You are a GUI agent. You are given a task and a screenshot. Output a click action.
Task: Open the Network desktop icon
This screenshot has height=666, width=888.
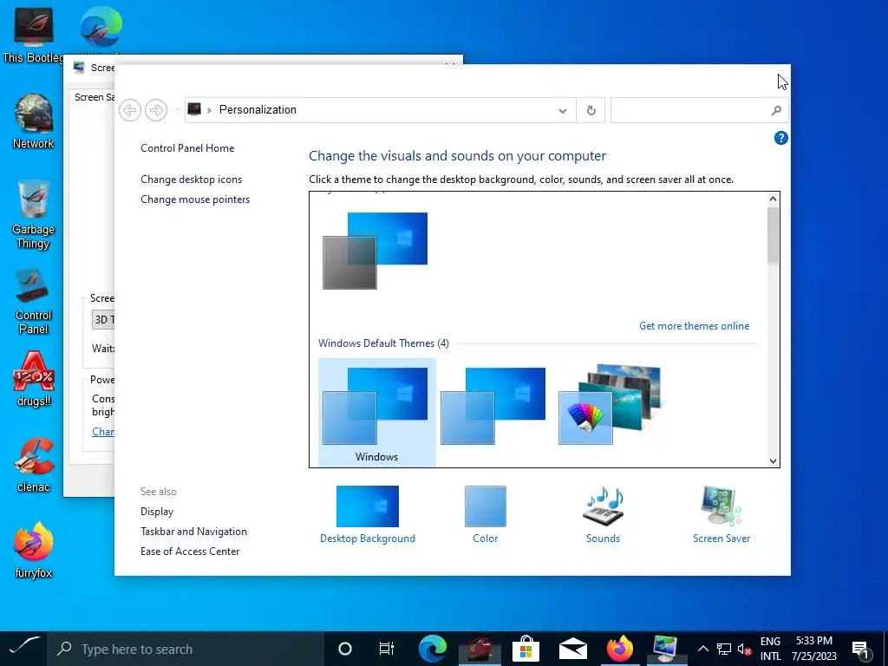[34, 121]
